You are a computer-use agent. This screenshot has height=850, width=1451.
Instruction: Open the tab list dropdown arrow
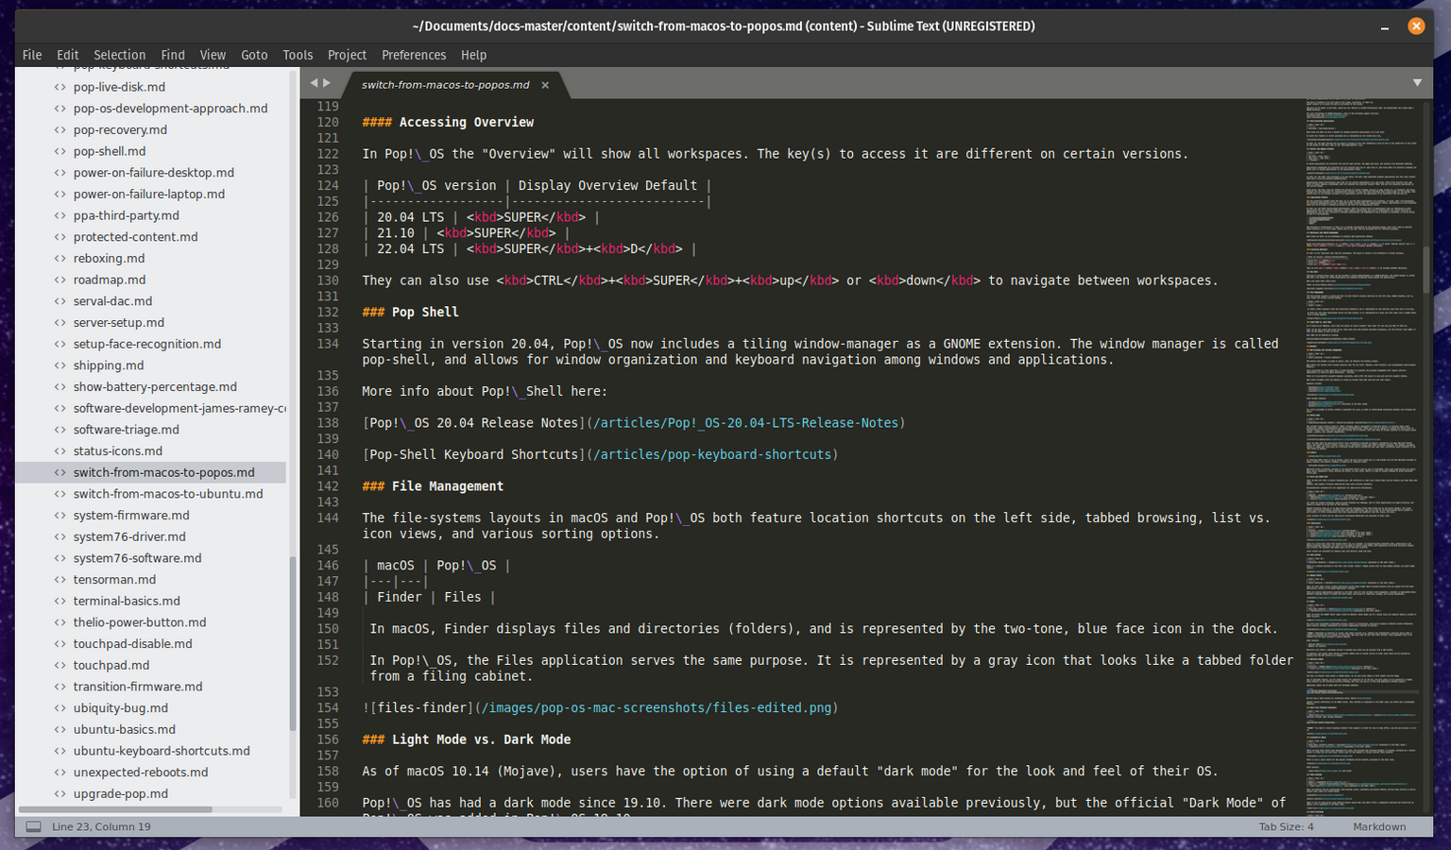coord(1417,83)
